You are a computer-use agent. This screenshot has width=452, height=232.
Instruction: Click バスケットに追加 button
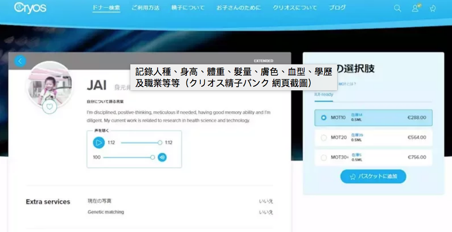tap(373, 176)
